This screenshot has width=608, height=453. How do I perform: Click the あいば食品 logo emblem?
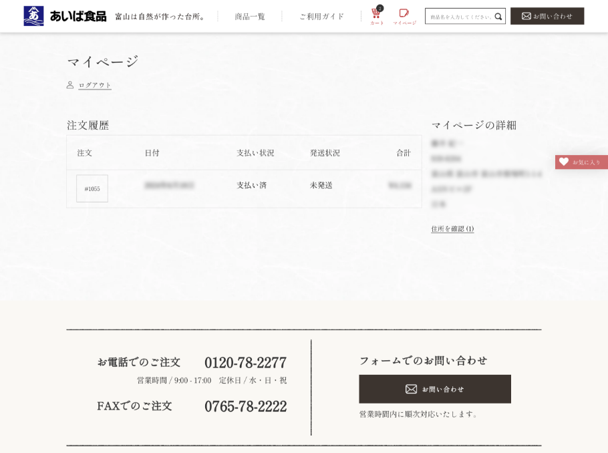pos(33,16)
